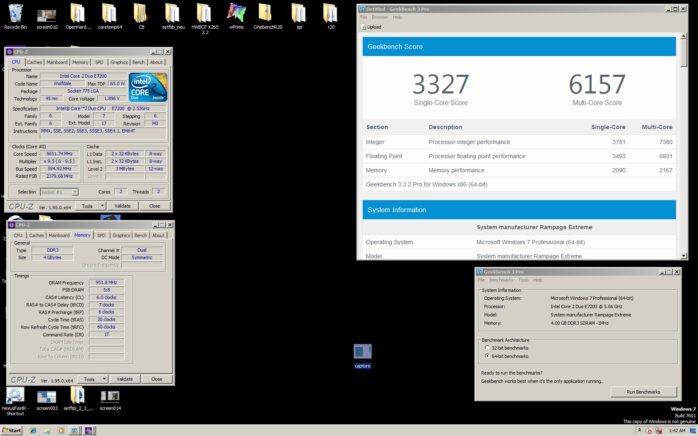Open SPD tab in top CPU-Z window
Image resolution: width=698 pixels, height=436 pixels.
(x=99, y=62)
